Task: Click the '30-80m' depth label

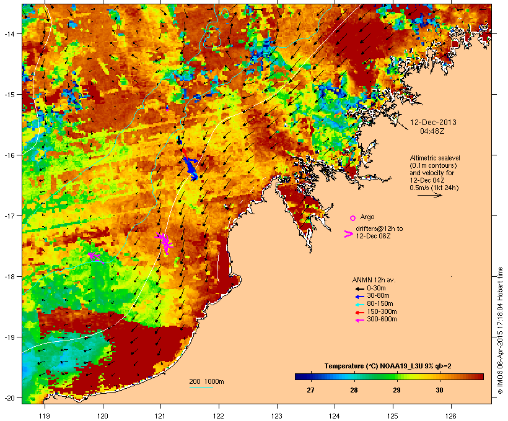Action: click(x=378, y=296)
